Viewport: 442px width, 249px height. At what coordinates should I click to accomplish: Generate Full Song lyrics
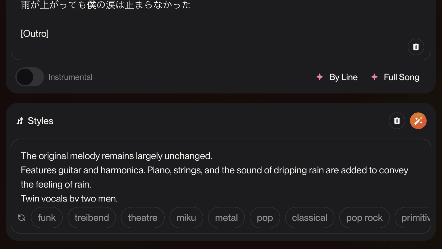tap(401, 77)
